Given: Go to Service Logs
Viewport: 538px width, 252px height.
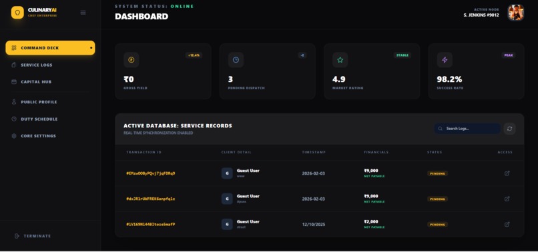Looking at the screenshot, I should point(36,65).
